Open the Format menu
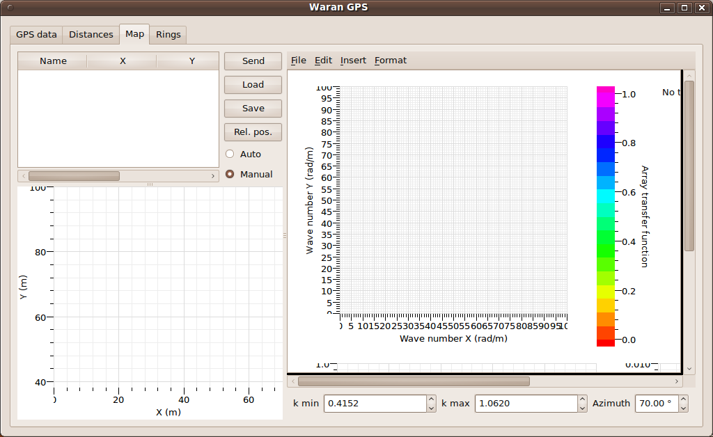 pos(390,61)
